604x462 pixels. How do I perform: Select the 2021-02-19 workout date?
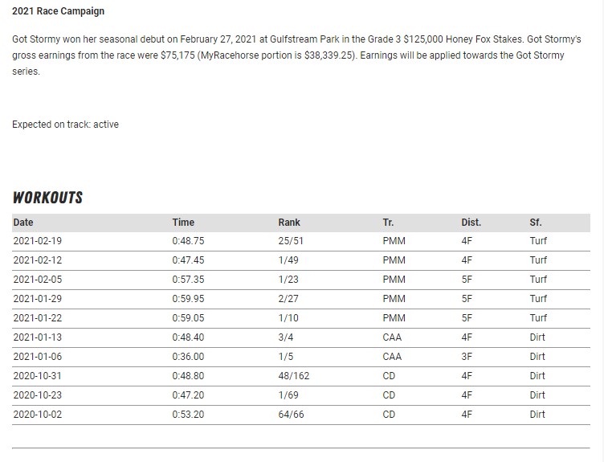pos(38,241)
